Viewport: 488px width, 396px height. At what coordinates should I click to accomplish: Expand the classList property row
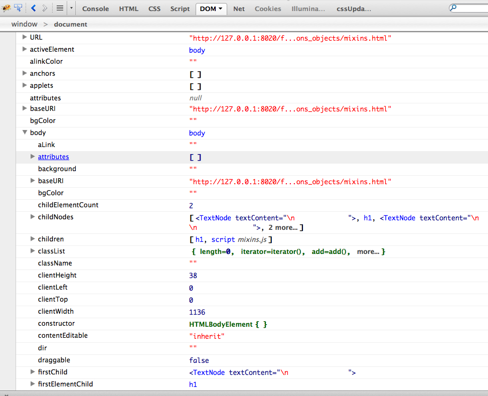[33, 251]
